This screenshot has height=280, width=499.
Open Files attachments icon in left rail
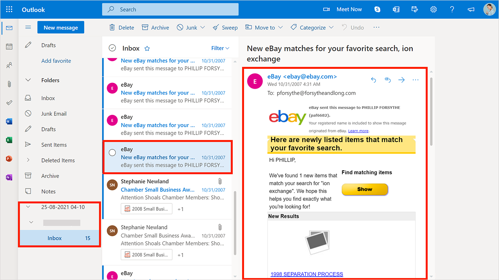tap(9, 84)
